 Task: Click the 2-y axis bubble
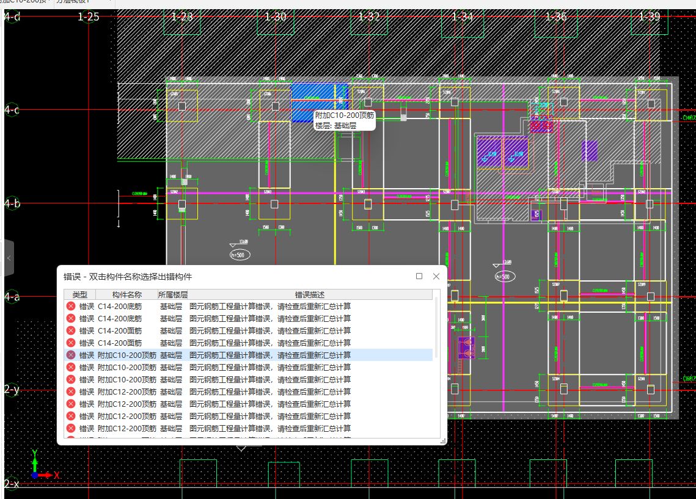(x=12, y=390)
